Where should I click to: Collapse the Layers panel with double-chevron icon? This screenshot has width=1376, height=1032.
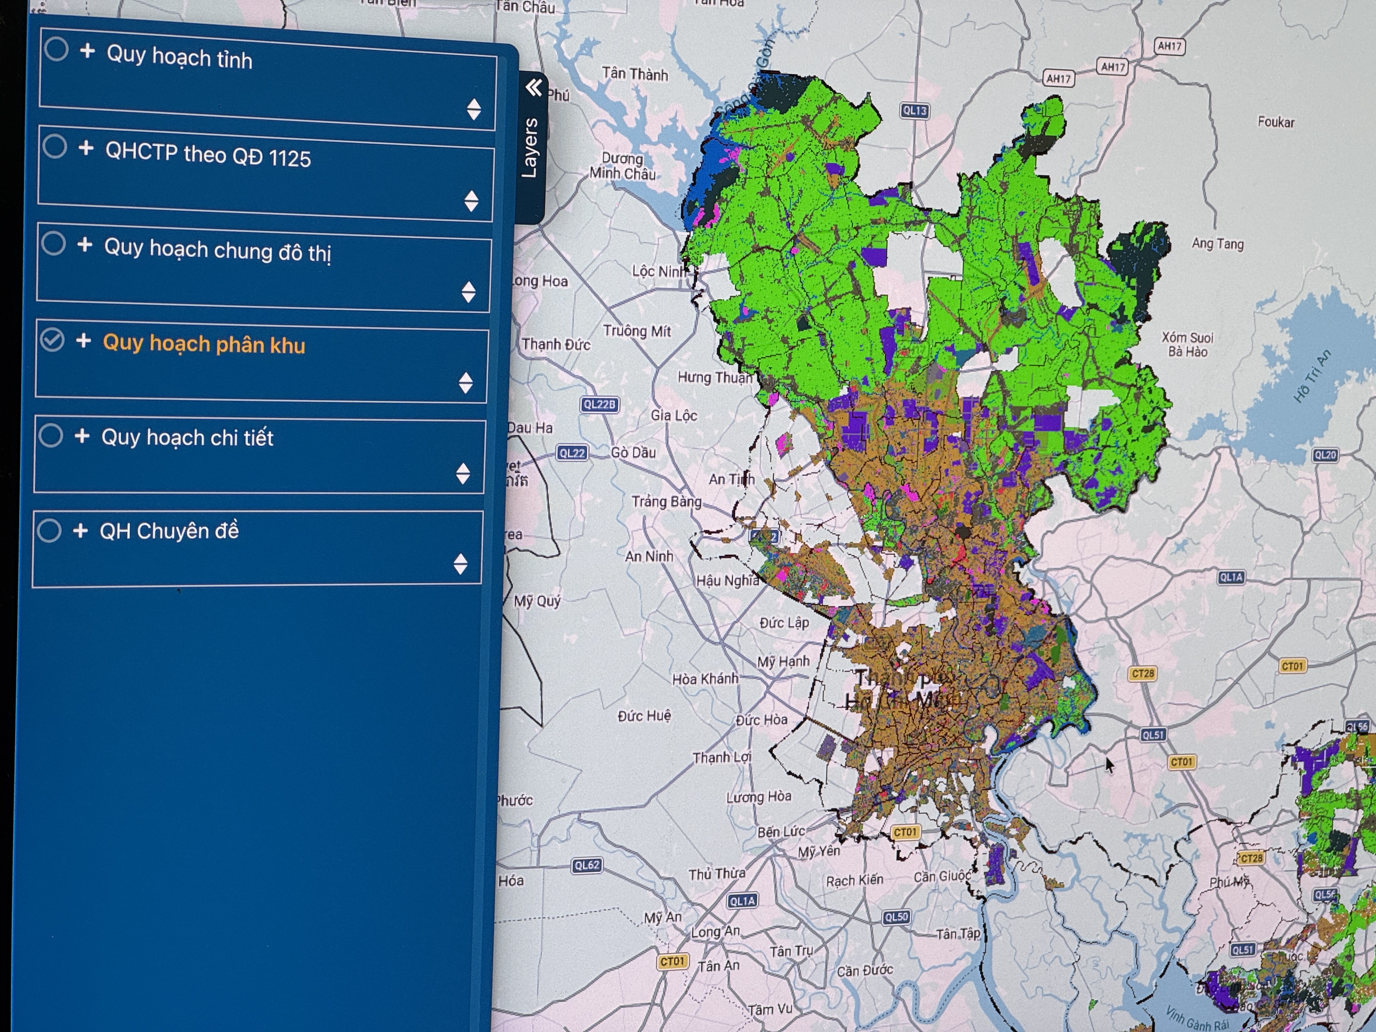(x=534, y=88)
